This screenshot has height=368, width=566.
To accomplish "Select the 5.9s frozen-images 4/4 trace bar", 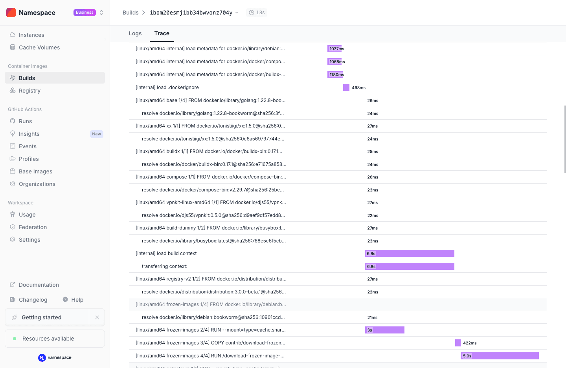I will tap(499, 356).
